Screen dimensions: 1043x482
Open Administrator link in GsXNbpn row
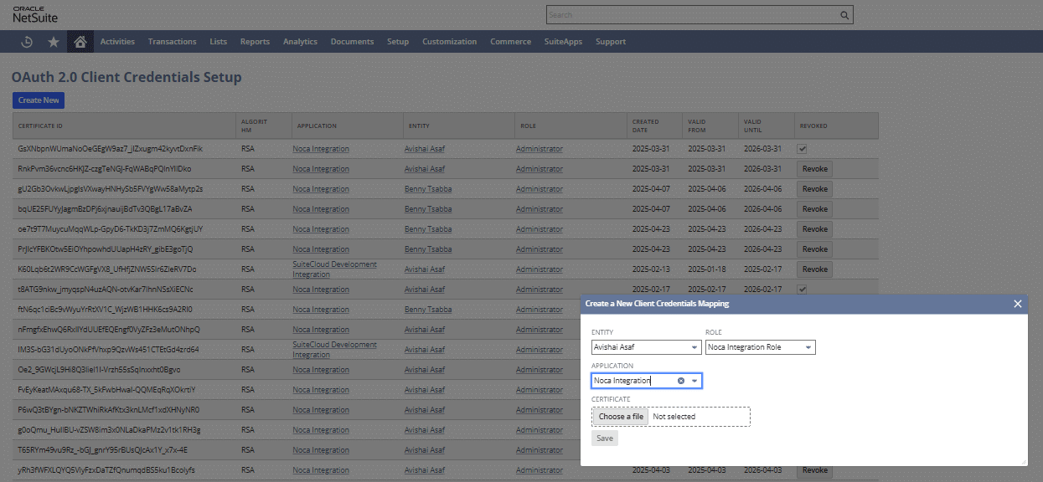click(x=540, y=149)
